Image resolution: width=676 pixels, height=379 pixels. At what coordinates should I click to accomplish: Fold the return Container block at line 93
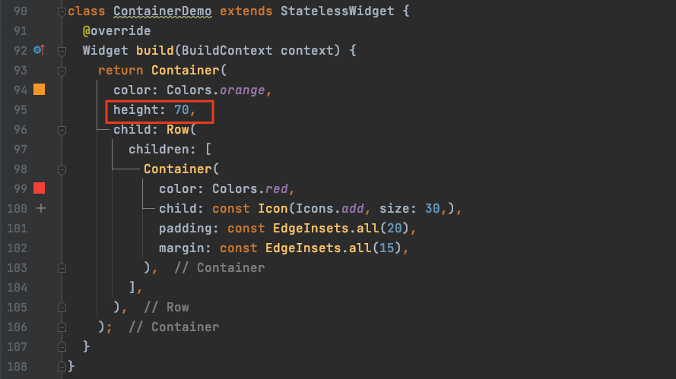coord(62,71)
